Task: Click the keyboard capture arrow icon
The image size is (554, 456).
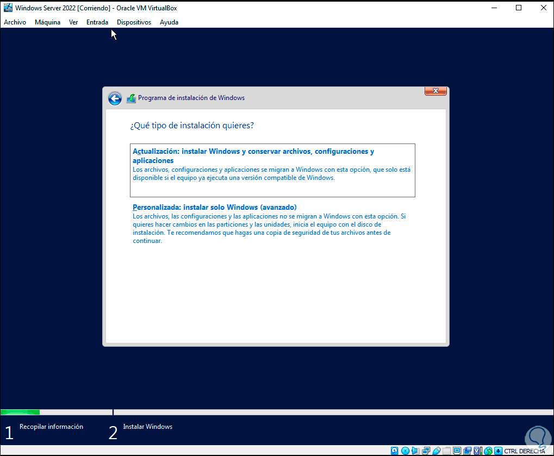Action: tap(498, 451)
